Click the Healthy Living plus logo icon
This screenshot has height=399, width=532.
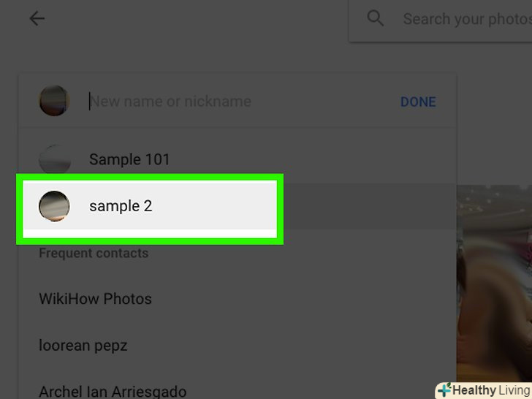444,390
